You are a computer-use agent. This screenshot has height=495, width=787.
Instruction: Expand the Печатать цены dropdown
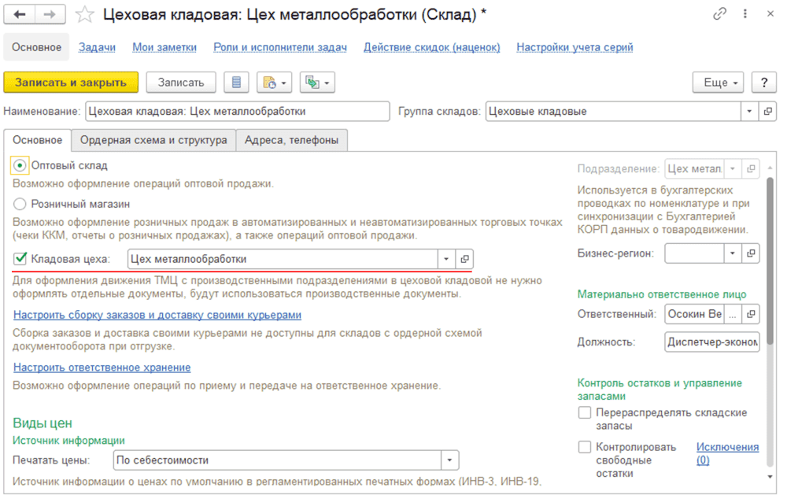(x=449, y=460)
